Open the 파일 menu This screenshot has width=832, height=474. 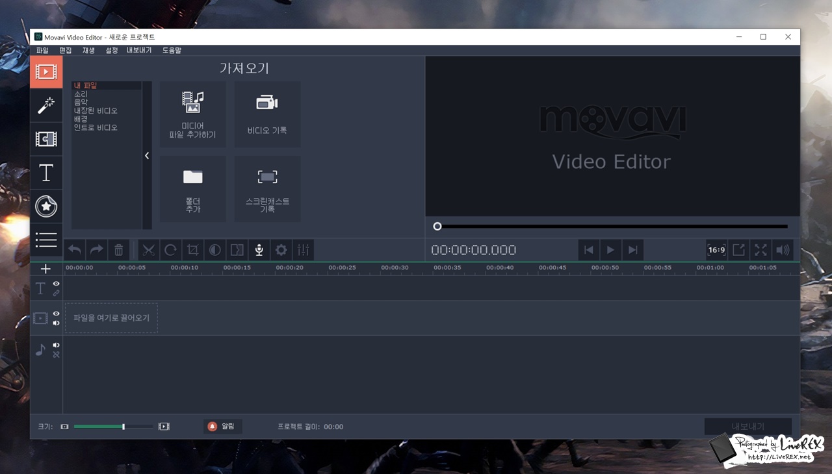(x=42, y=50)
